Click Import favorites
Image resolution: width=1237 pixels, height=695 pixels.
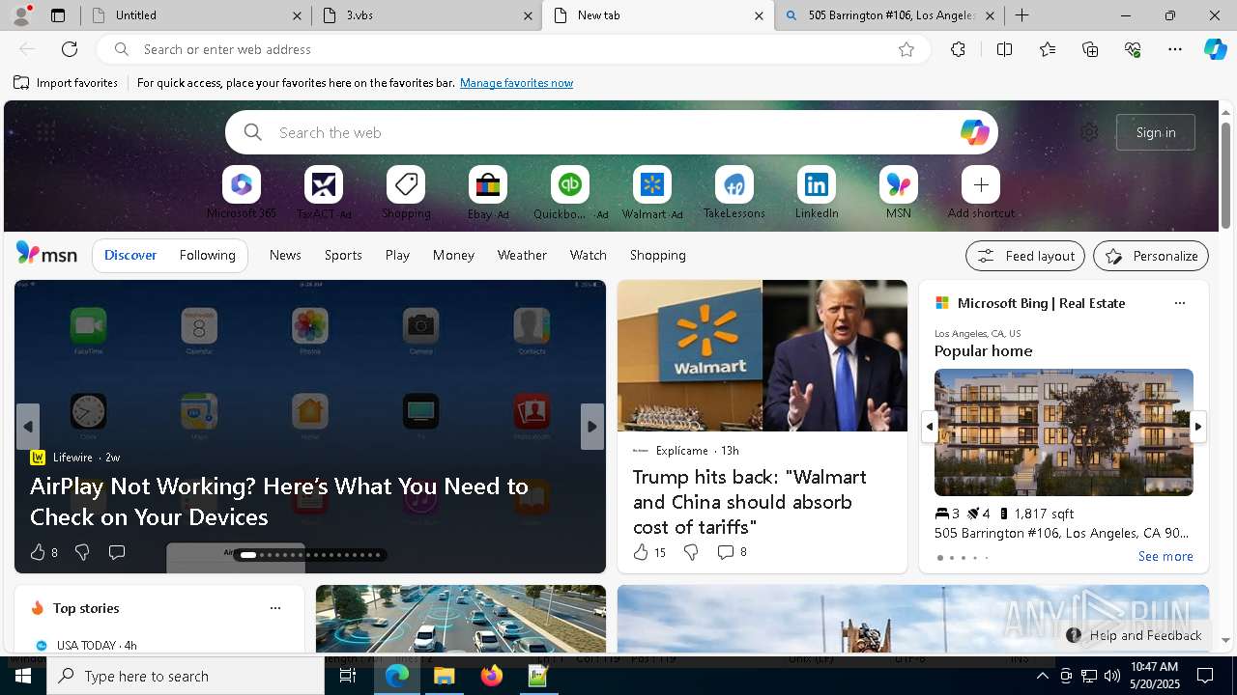click(66, 83)
